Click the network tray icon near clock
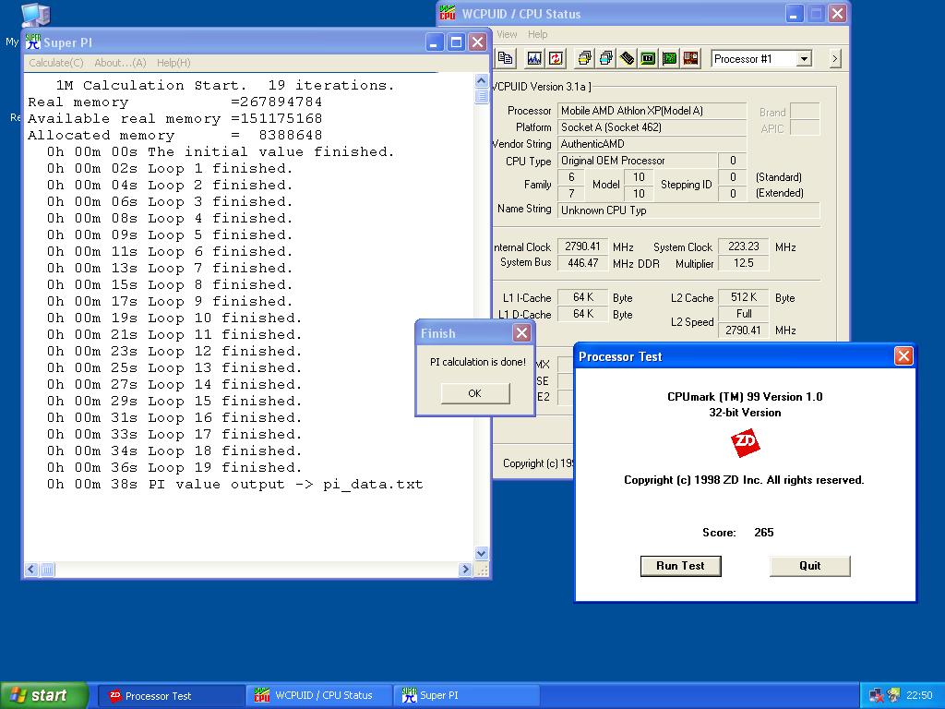Image resolution: width=945 pixels, height=709 pixels. point(877,696)
